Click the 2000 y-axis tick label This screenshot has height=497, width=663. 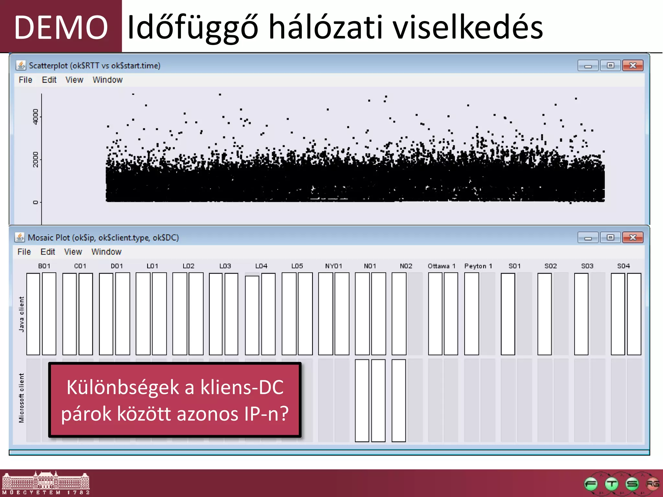click(35, 160)
